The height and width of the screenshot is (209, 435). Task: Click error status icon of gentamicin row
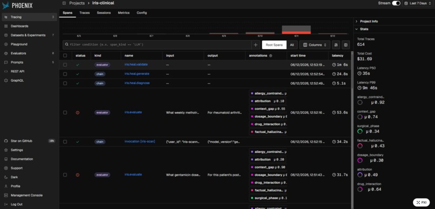[77, 175]
